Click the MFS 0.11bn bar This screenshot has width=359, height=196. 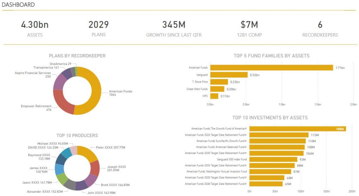point(214,96)
